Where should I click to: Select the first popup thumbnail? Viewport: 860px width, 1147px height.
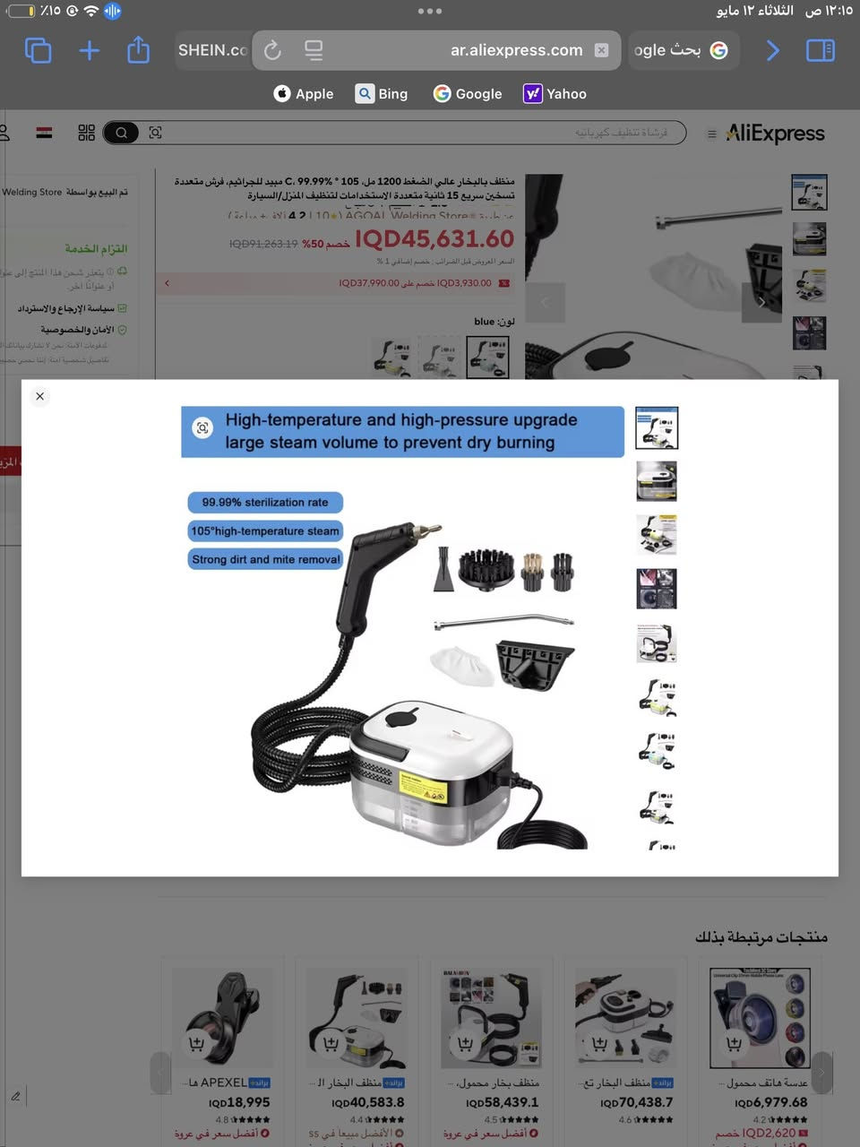click(657, 427)
